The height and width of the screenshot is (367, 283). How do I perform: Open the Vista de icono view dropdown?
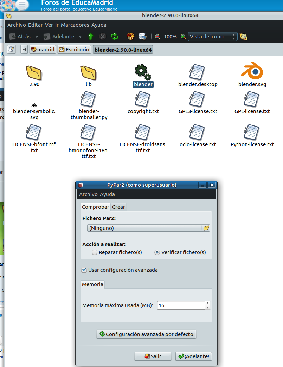tap(213, 37)
